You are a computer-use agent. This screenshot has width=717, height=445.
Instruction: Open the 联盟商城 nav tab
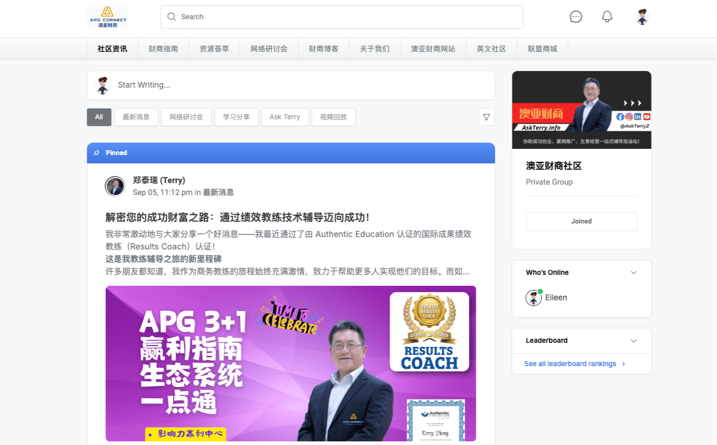[543, 49]
